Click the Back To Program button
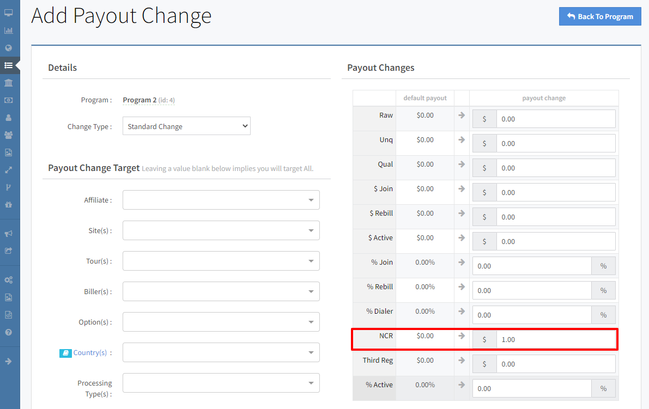Viewport: 649px width, 409px height. (x=600, y=16)
